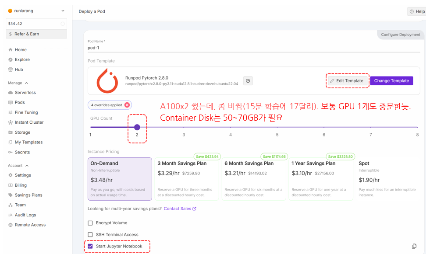
Task: Click the Explore compass icon
Action: (x=11, y=59)
